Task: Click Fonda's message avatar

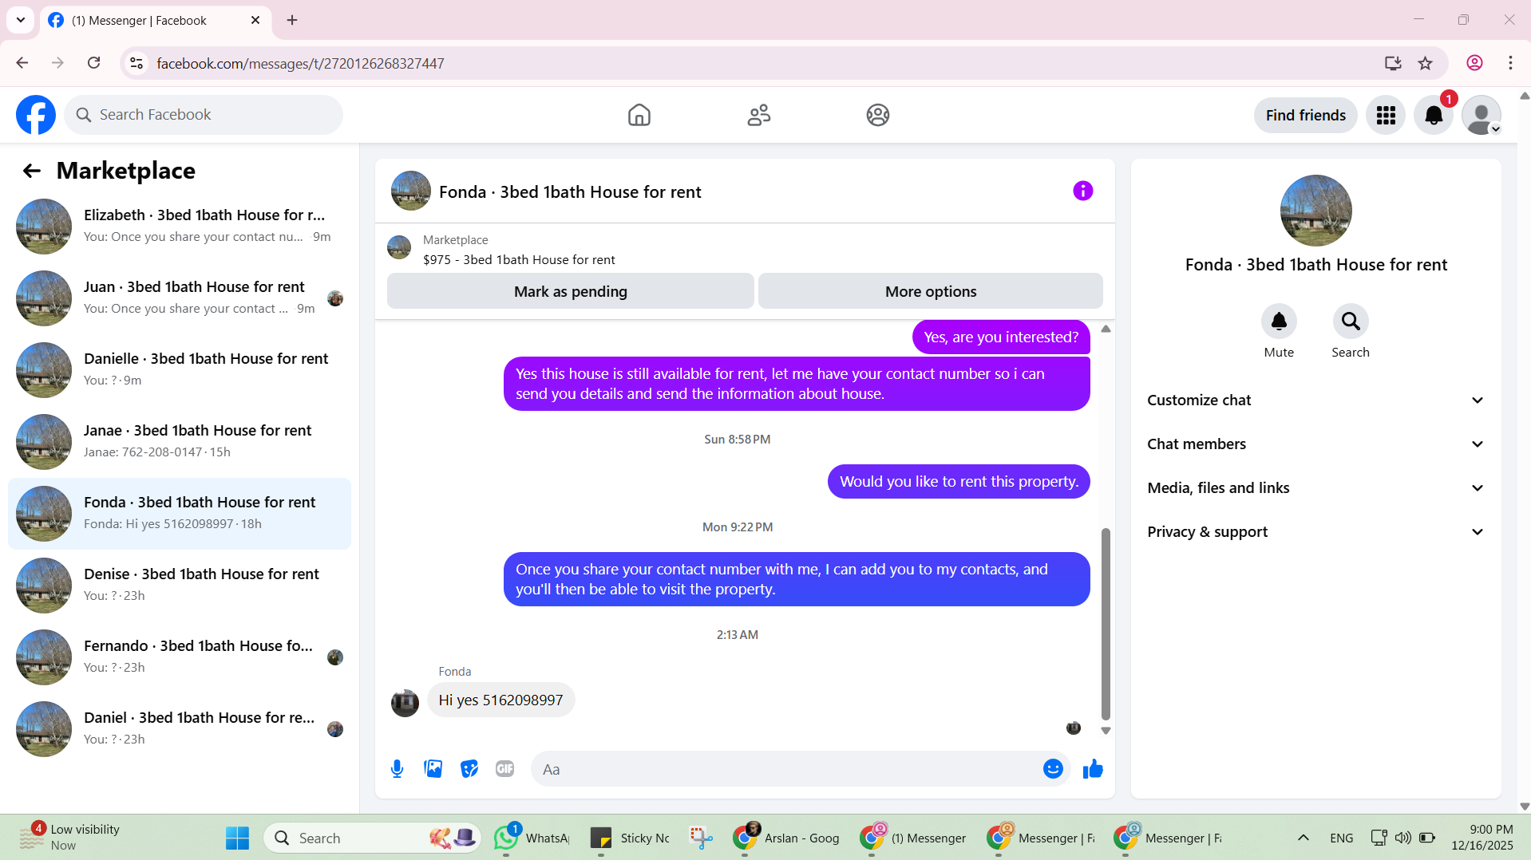Action: point(405,703)
